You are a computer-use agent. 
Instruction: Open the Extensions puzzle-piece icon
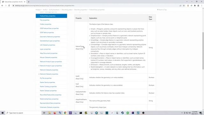pos(195,6)
